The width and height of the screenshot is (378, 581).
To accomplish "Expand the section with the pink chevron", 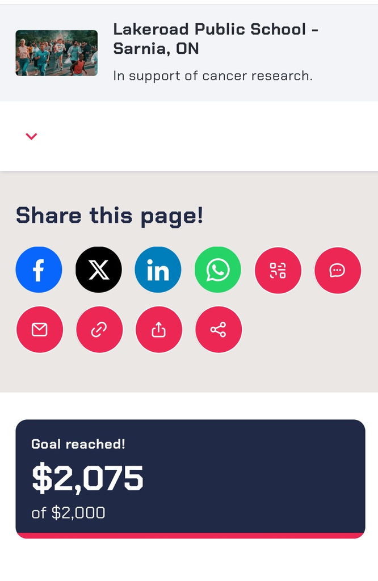I will click(31, 136).
